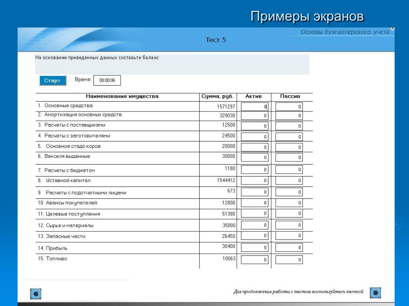Select Актив field for Прибыль
Viewport: 409px width, 306px height.
point(254,247)
